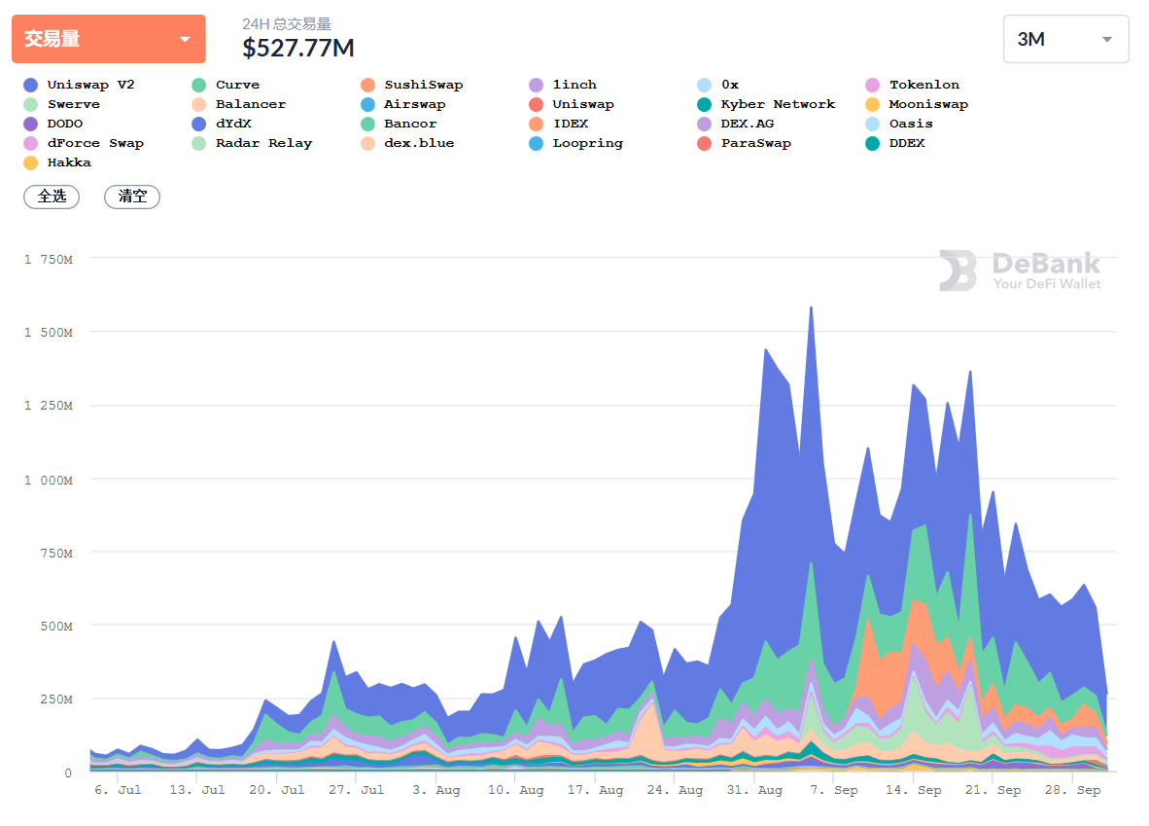Click the '27. Jul' date label
This screenshot has width=1149, height=826.
(x=356, y=790)
